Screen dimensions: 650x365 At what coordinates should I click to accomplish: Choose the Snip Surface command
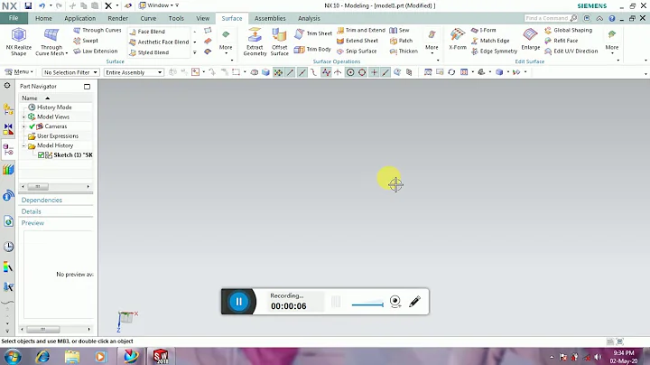coord(357,51)
